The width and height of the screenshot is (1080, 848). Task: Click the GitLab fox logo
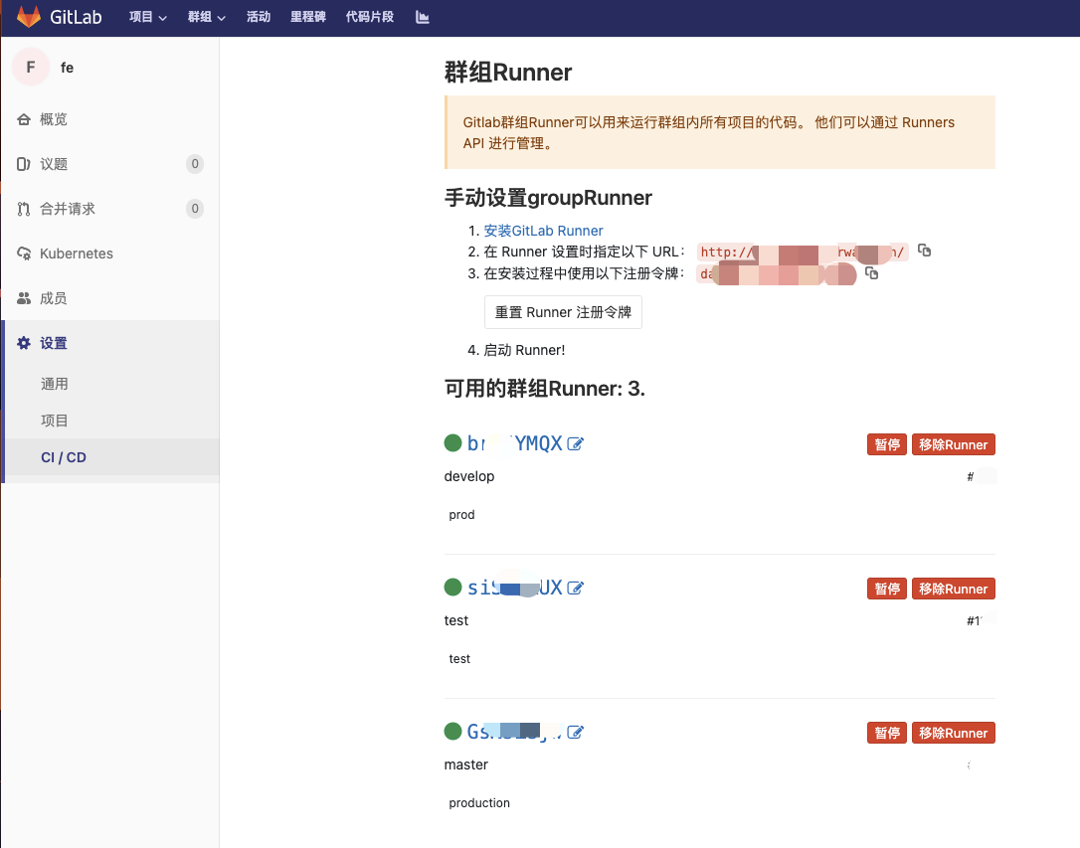coord(28,17)
